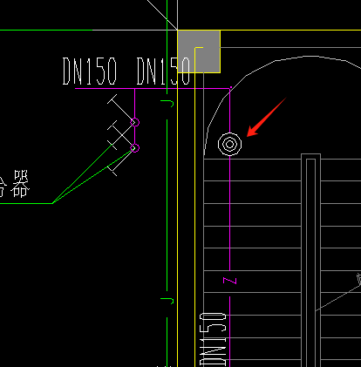Pick the white diagonal line at top
The height and width of the screenshot is (367, 361).
point(162,15)
